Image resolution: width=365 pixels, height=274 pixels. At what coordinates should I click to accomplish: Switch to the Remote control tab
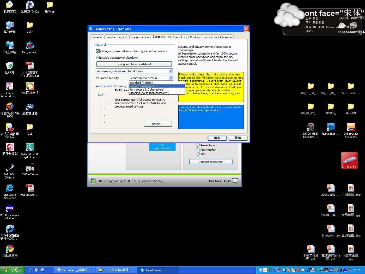[117, 37]
